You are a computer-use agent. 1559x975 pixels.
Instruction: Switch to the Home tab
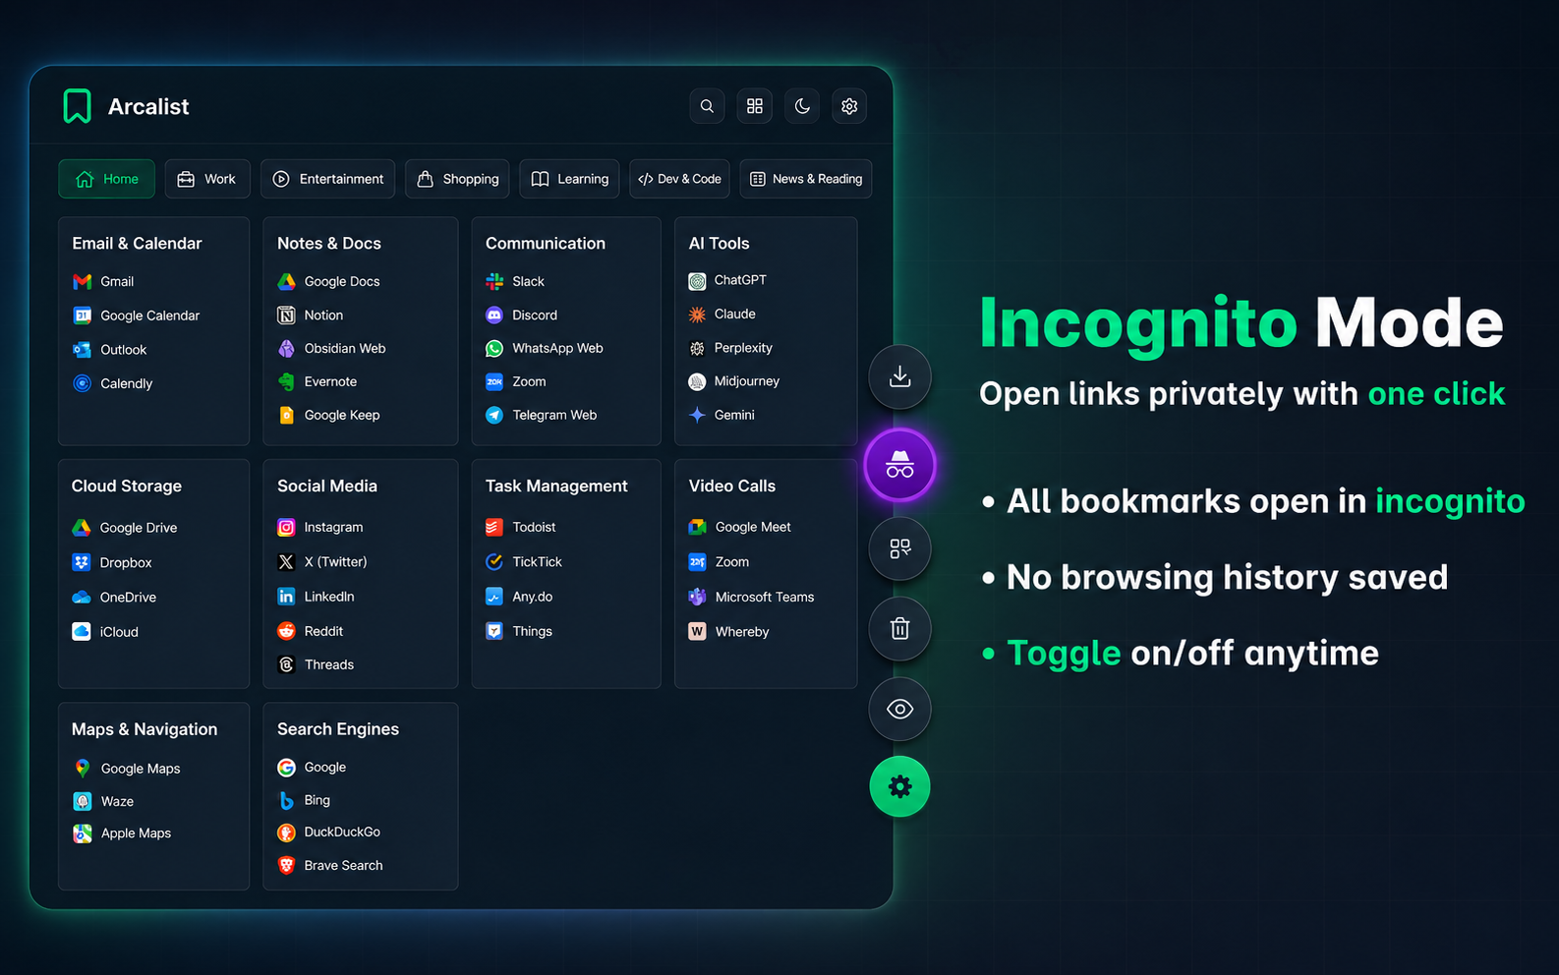[106, 179]
